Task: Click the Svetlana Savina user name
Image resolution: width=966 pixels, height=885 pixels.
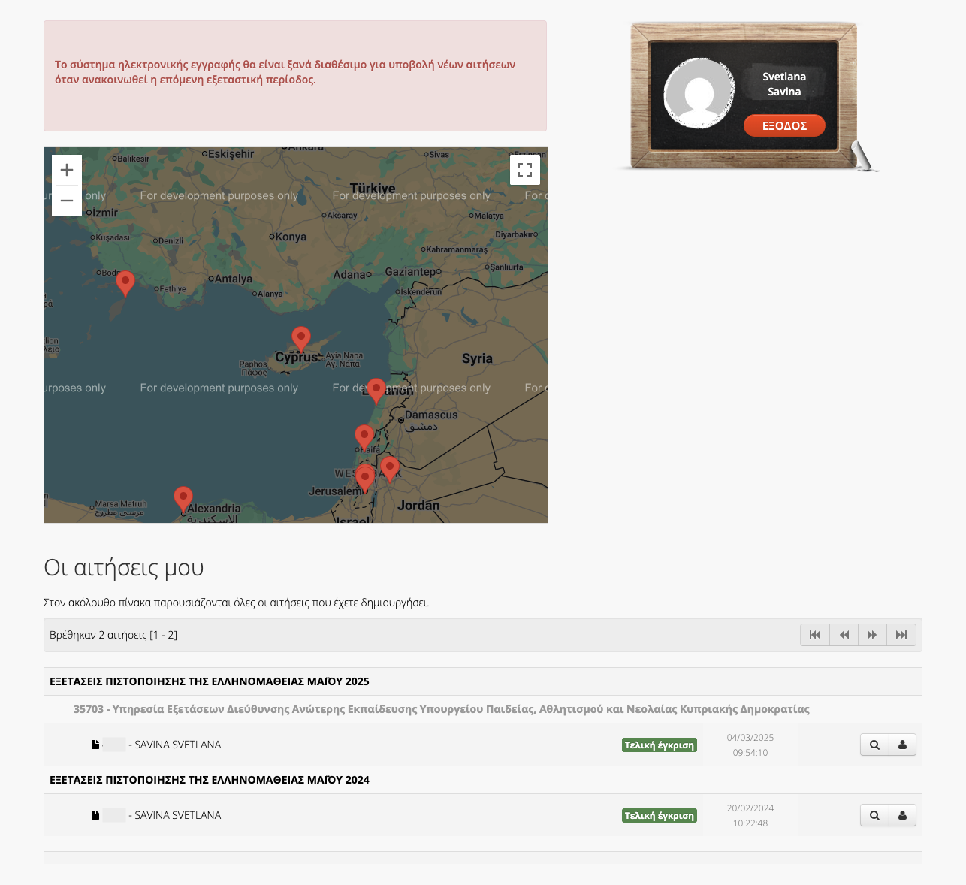Action: pos(784,84)
